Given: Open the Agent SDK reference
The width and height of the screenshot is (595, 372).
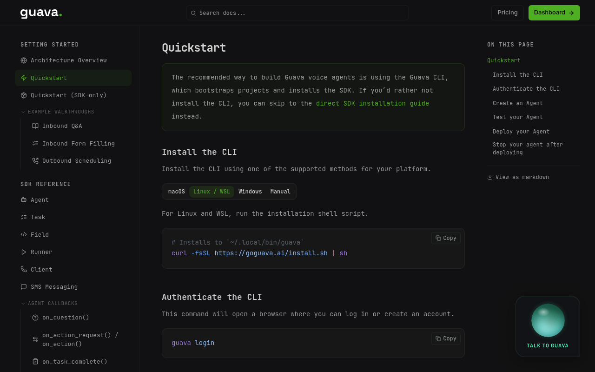Looking at the screenshot, I should (73, 200).
